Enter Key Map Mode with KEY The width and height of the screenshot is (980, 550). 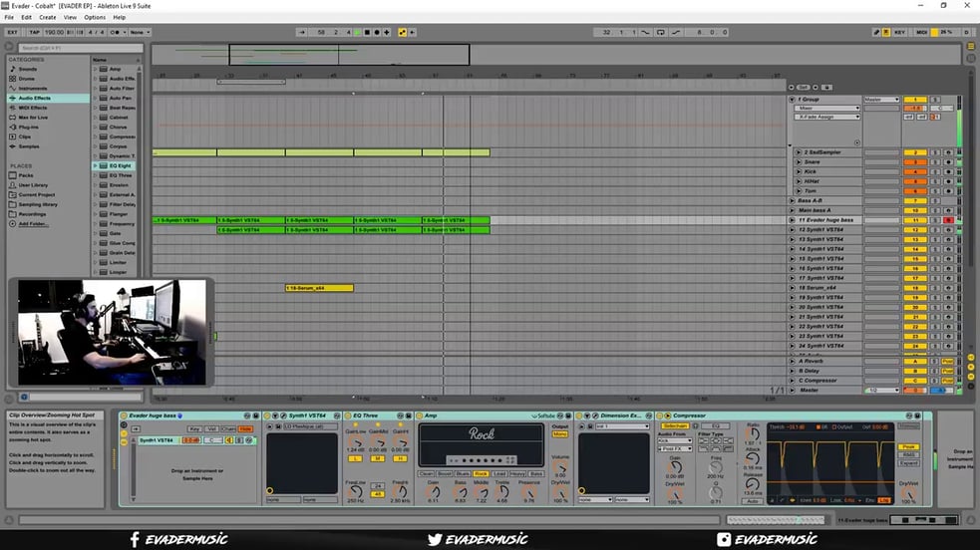(900, 32)
